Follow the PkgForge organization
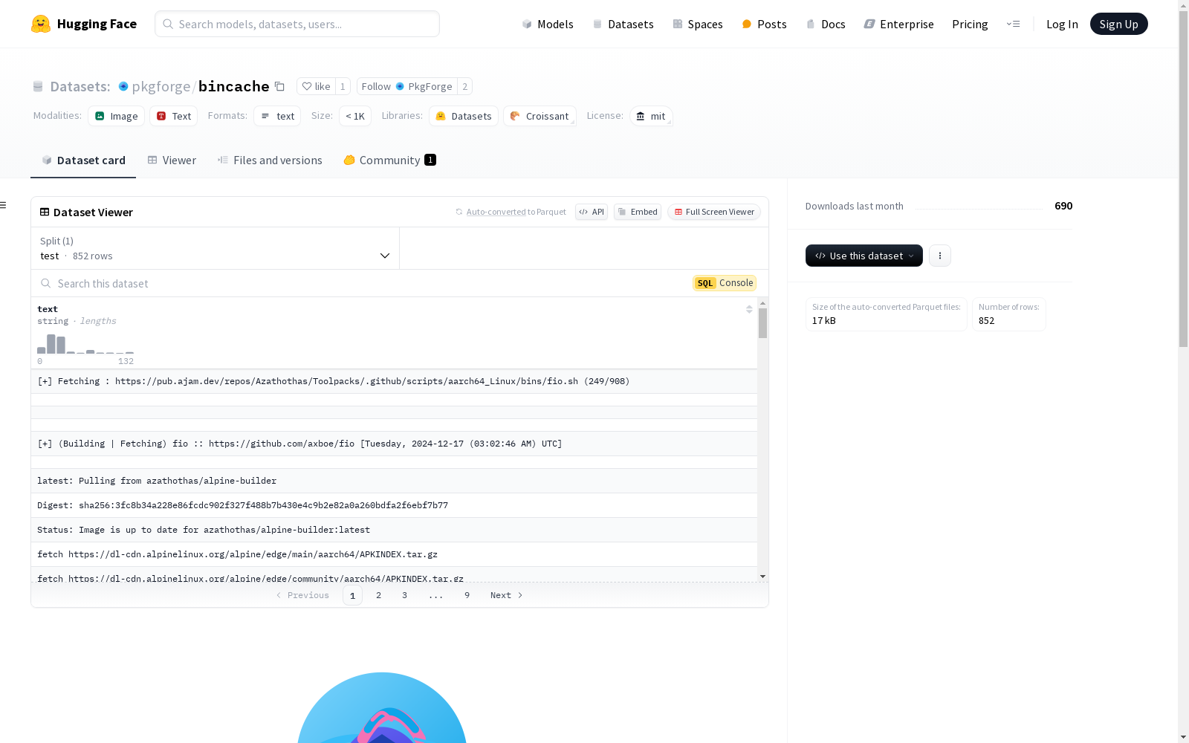The width and height of the screenshot is (1189, 743). point(406,86)
